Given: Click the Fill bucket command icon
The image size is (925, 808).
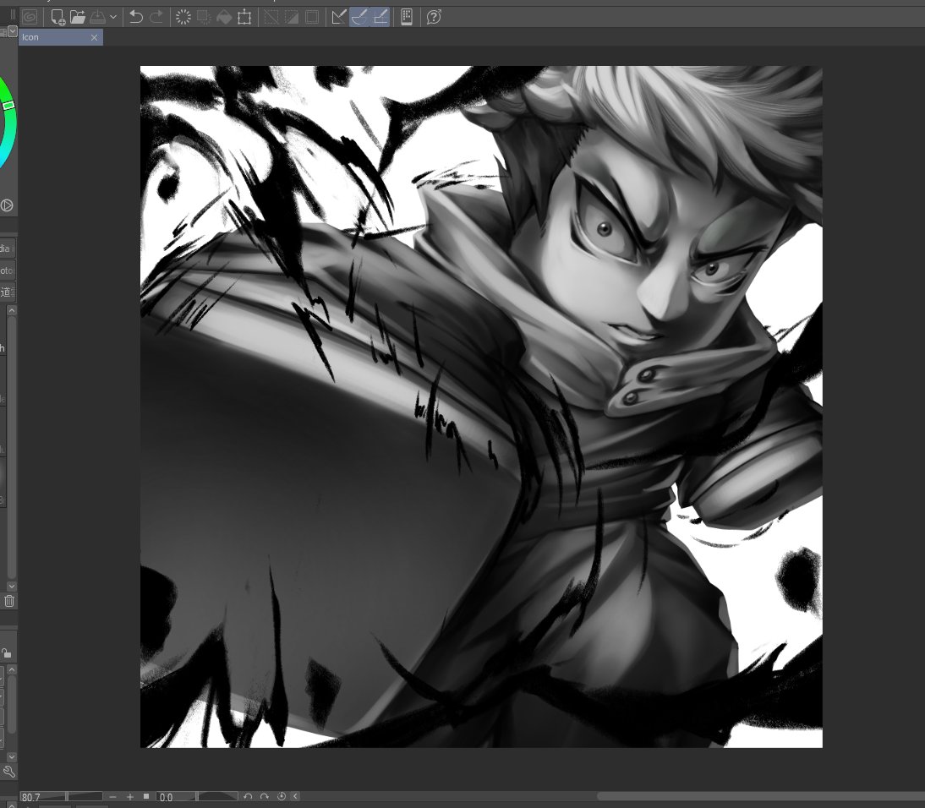Looking at the screenshot, I should click(224, 17).
